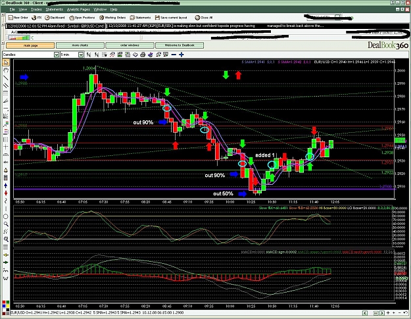The width and height of the screenshot is (411, 319).
Task: Click the Alarm fired GBP/USD message
Action: tap(56, 26)
